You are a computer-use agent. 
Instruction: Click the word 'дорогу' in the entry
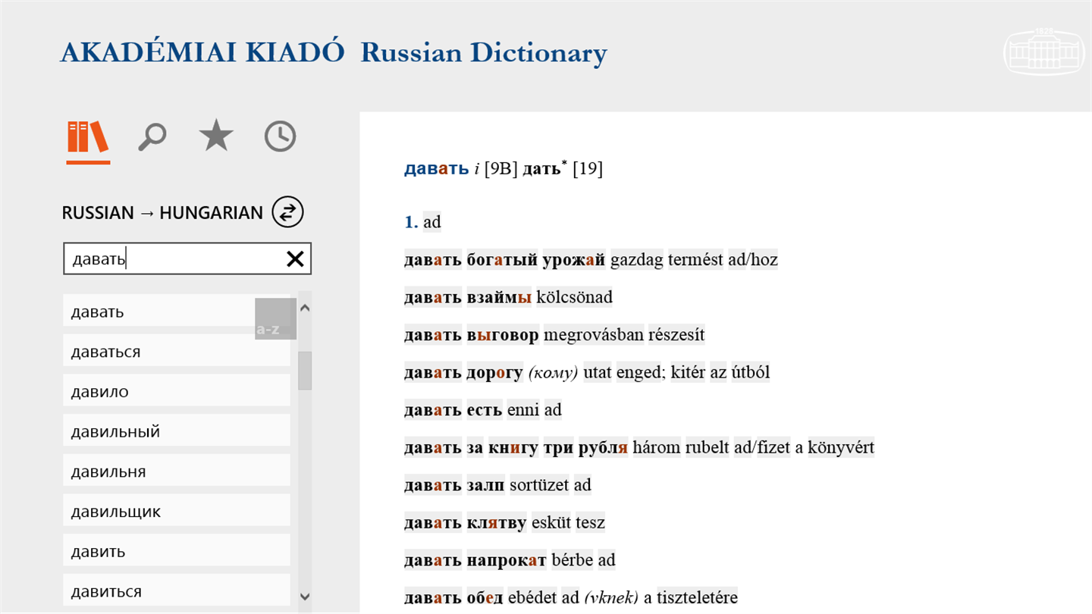[x=494, y=372]
